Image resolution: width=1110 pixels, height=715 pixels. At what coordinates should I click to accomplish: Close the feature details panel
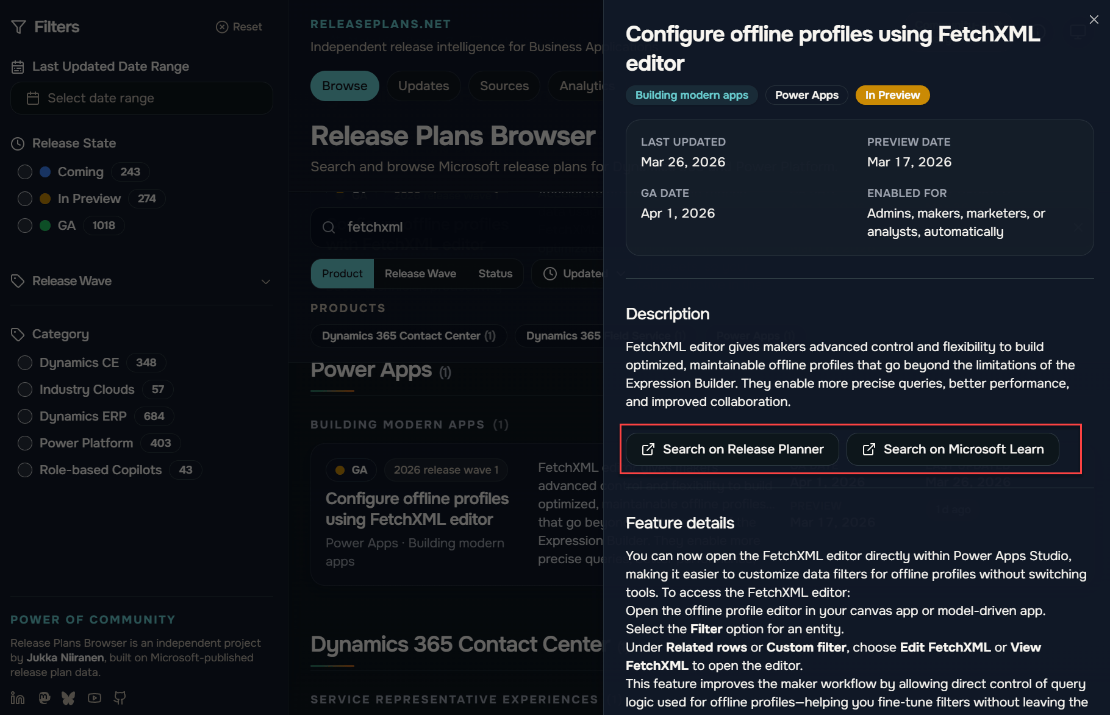pyautogui.click(x=1094, y=20)
